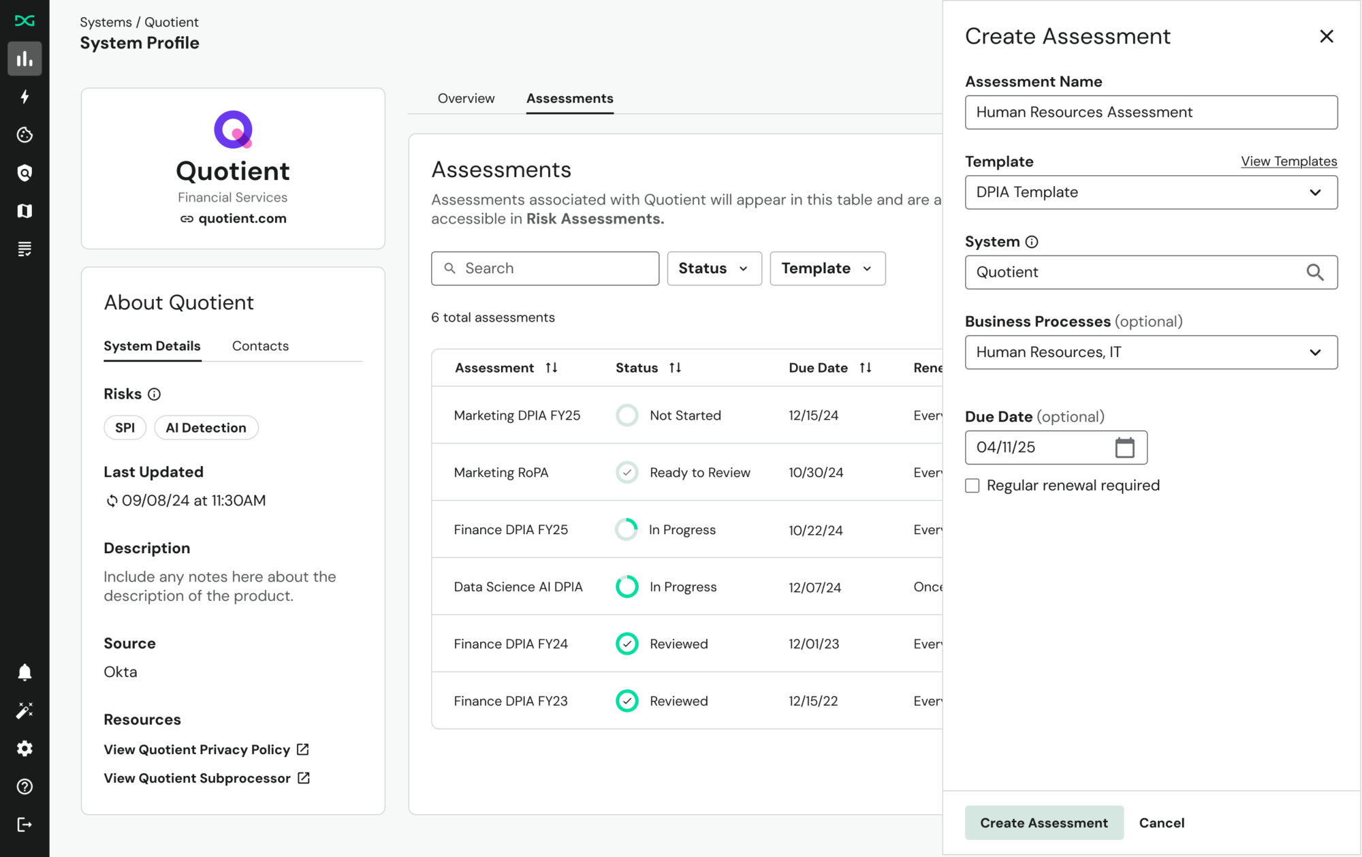This screenshot has width=1362, height=857.
Task: Click the Create Assessment button
Action: click(x=1044, y=822)
